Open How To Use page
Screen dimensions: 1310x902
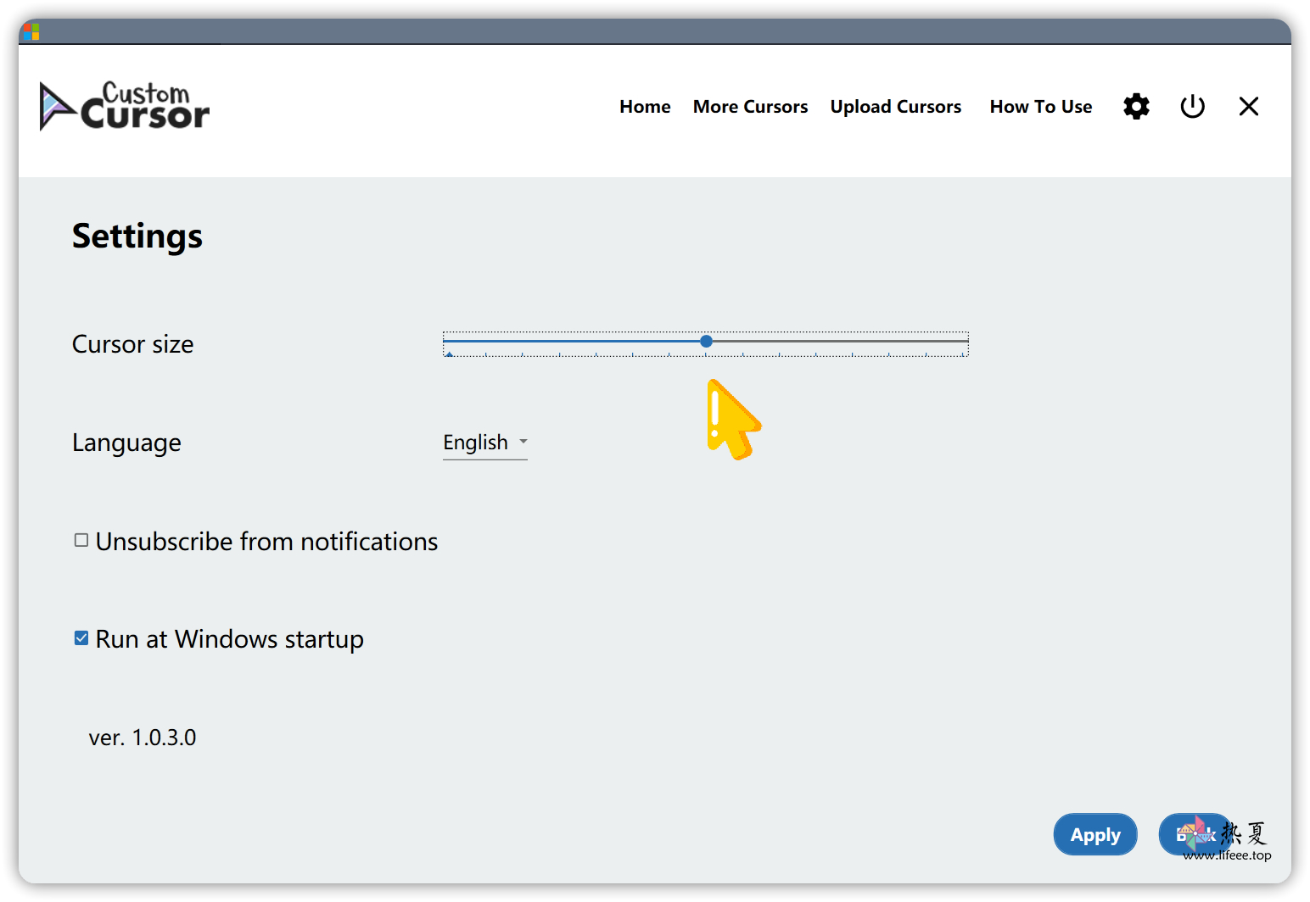(x=1041, y=107)
